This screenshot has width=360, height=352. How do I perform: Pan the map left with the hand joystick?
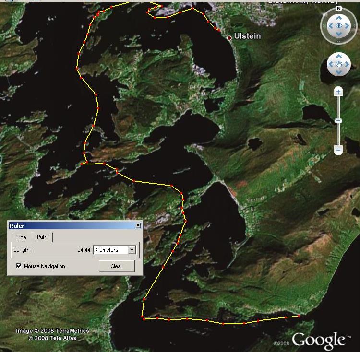331,64
